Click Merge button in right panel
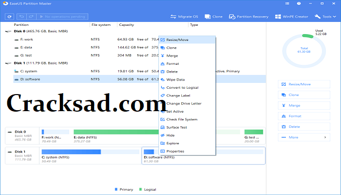Image resolution: width=341 pixels, height=195 pixels. (x=304, y=105)
